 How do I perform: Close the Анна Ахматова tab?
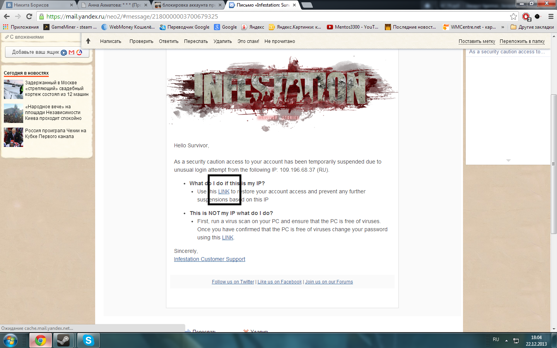[146, 5]
